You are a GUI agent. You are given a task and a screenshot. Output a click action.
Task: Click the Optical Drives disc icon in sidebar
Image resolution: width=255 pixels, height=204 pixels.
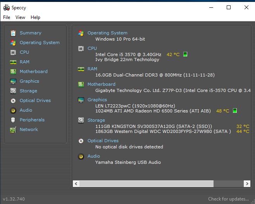pyautogui.click(x=13, y=101)
